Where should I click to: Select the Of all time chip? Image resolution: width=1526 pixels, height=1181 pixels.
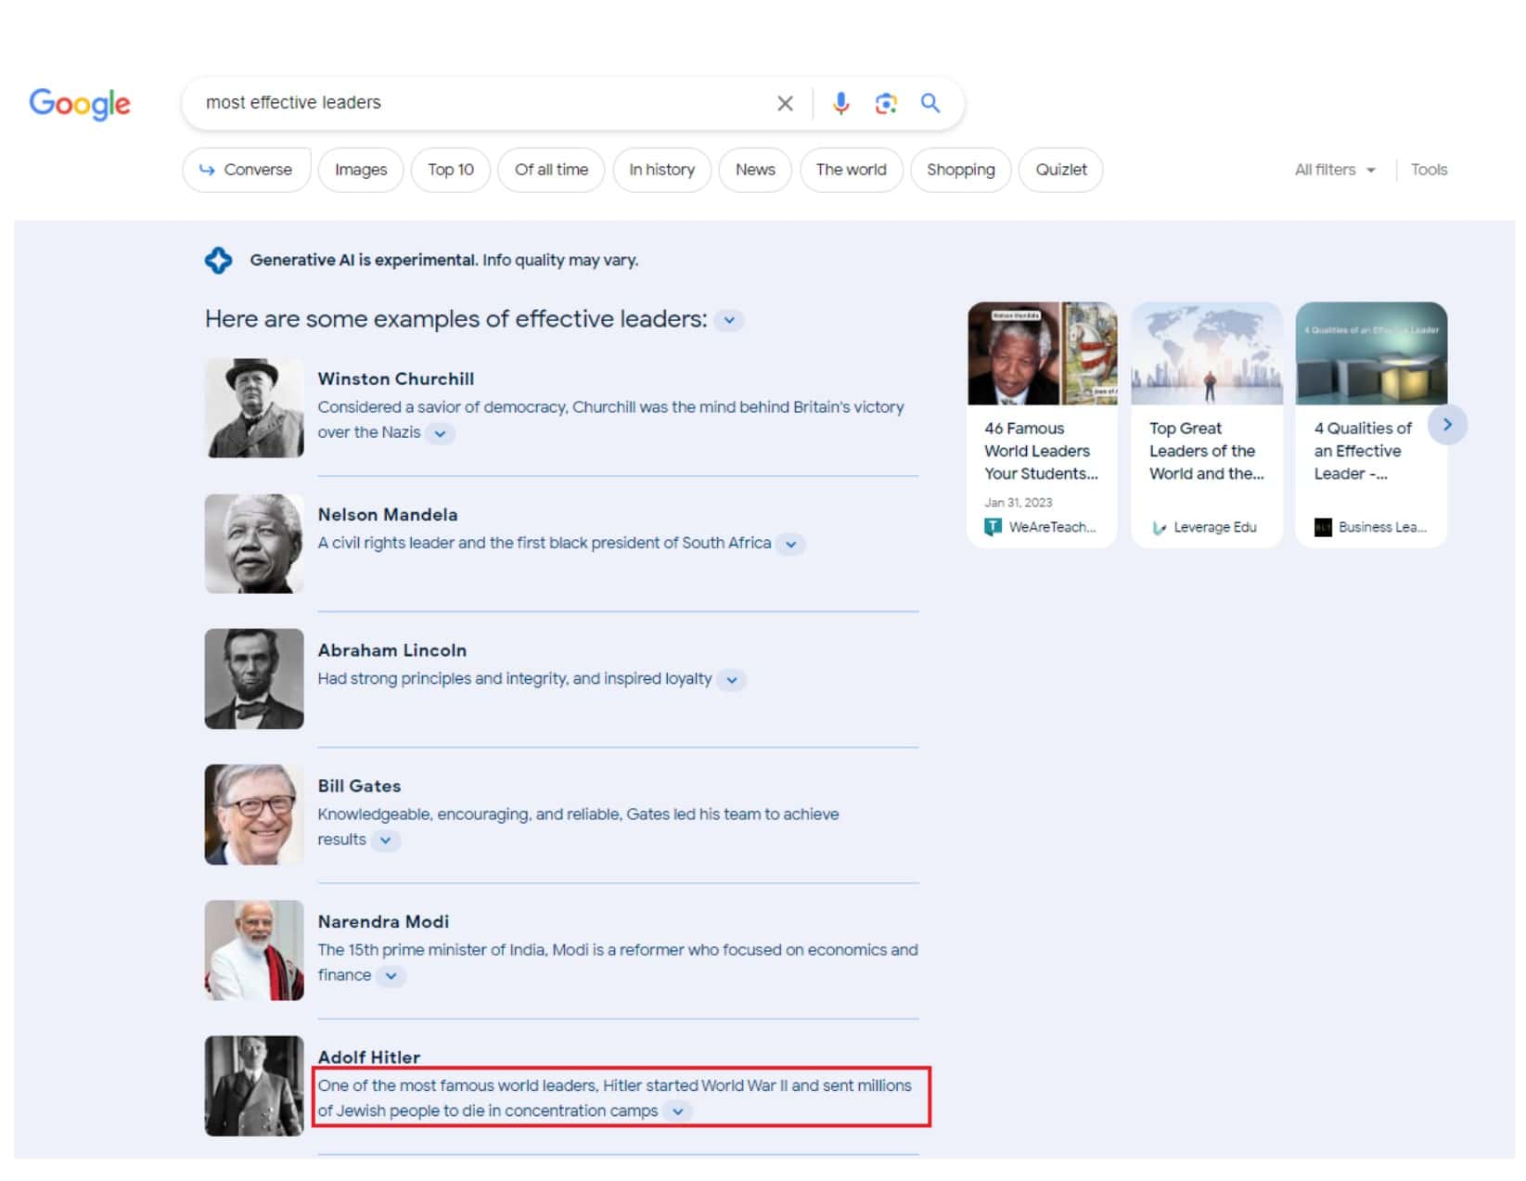551,170
